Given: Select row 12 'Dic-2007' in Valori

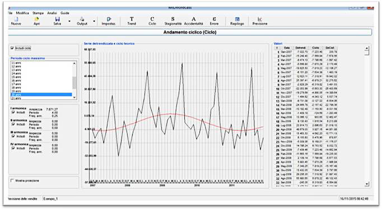Looking at the screenshot, I should point(306,97).
